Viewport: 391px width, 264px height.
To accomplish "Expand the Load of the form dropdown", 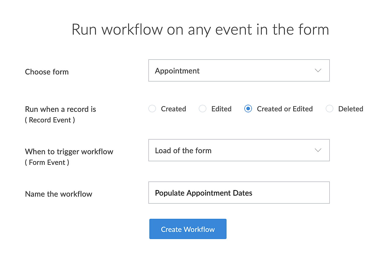I will [239, 150].
